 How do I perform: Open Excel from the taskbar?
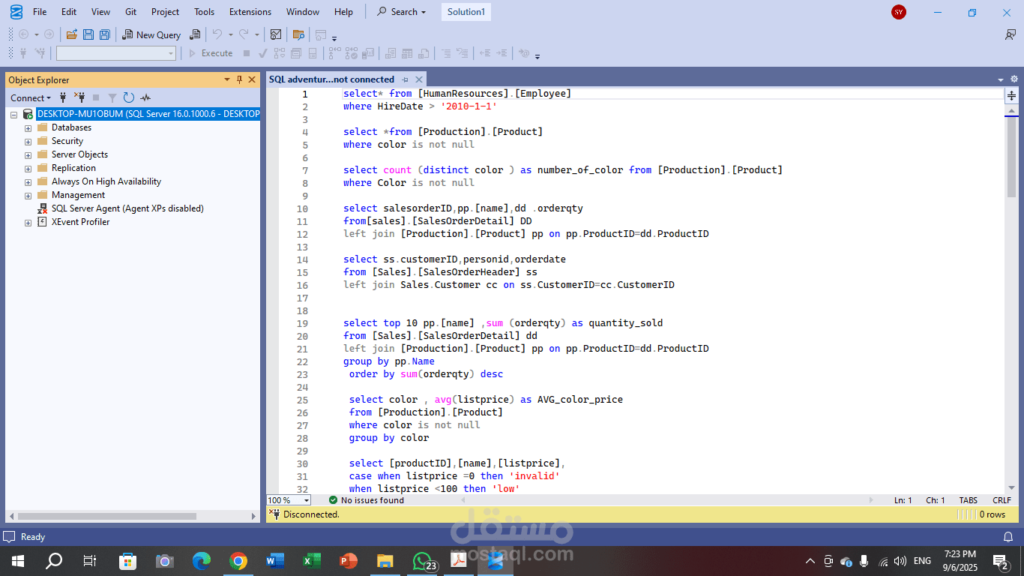pyautogui.click(x=312, y=561)
